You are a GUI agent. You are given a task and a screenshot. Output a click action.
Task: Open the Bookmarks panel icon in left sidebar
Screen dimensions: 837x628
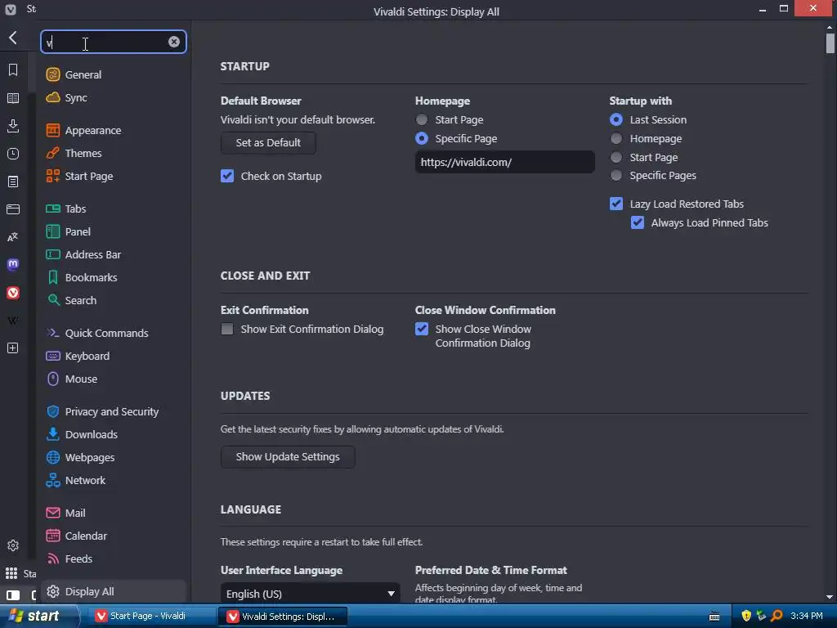pyautogui.click(x=13, y=70)
